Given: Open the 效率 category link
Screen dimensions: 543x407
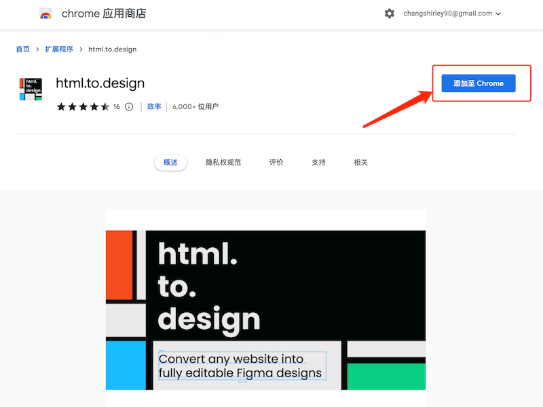Looking at the screenshot, I should 153,106.
